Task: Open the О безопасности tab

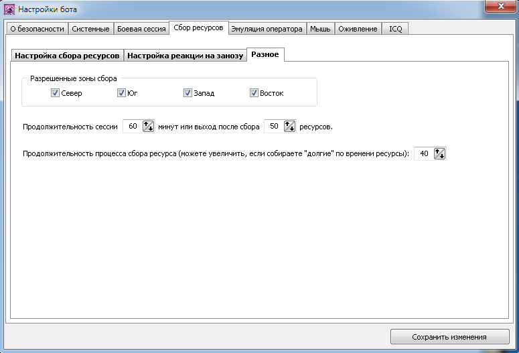Action: point(37,29)
